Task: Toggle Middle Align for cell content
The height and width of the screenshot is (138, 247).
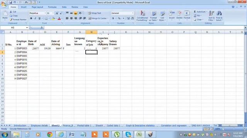Action: tap(71, 13)
